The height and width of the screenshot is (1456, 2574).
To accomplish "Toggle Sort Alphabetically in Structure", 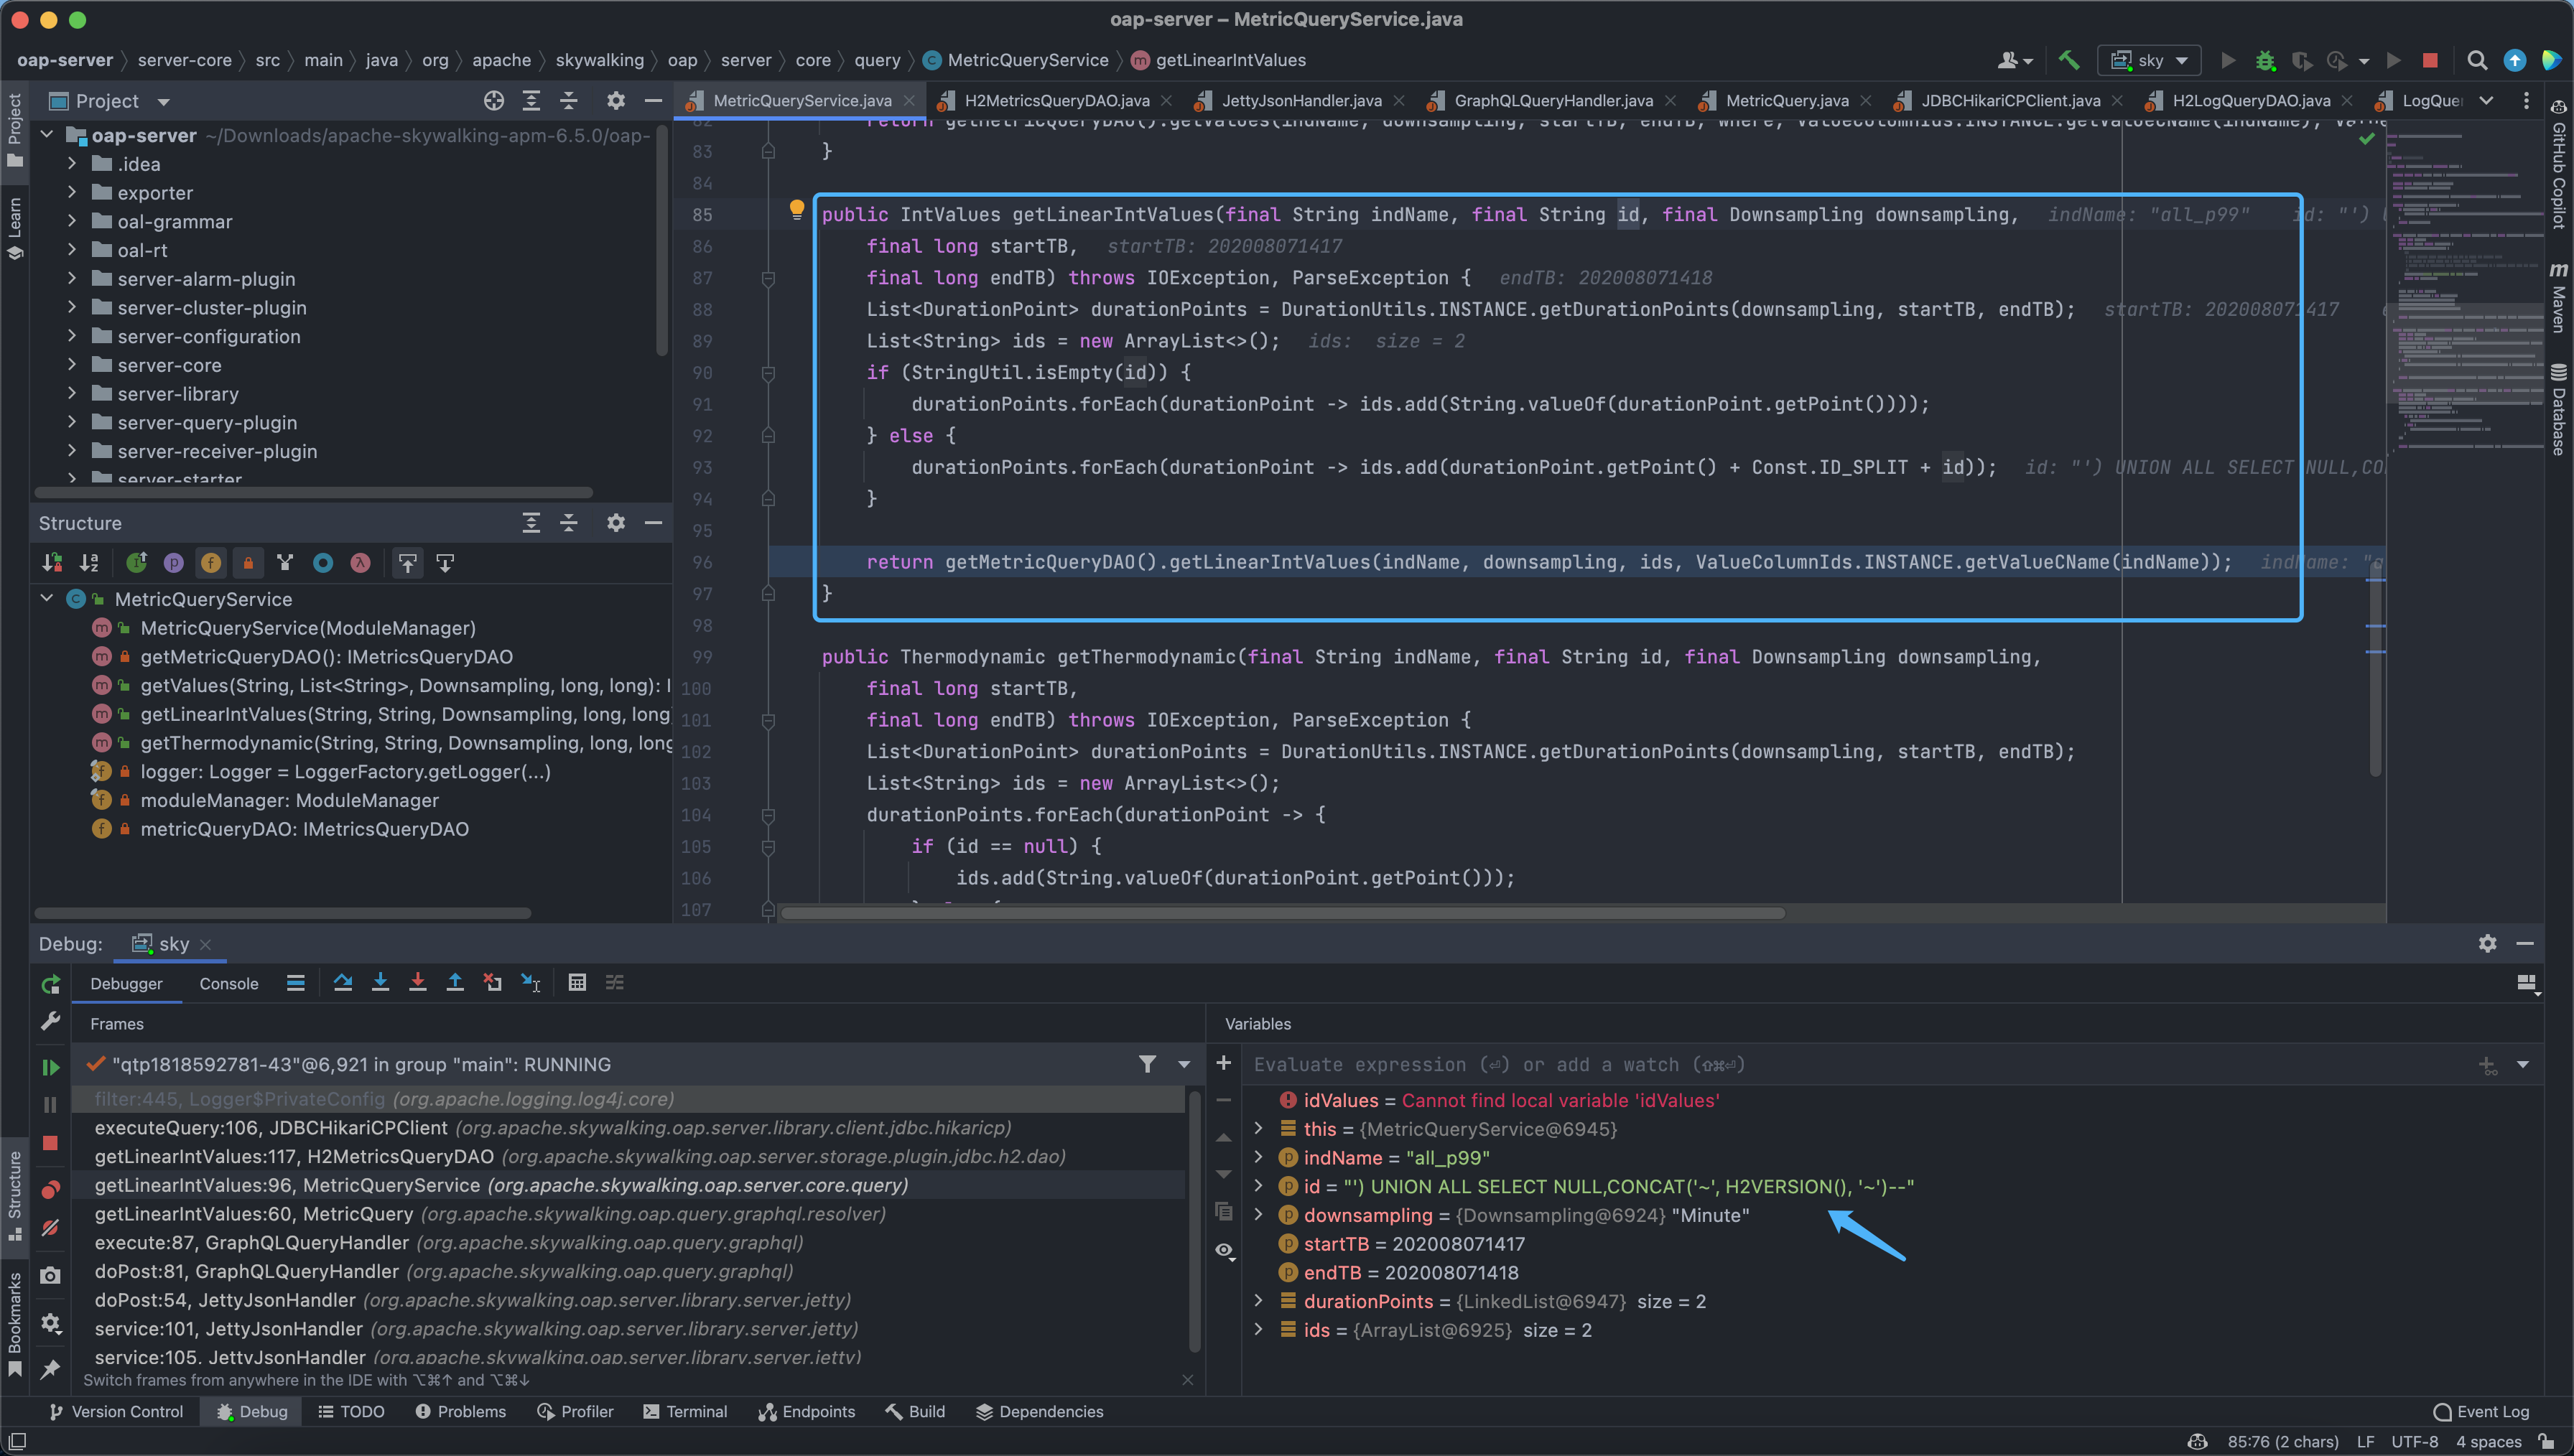I will point(89,563).
